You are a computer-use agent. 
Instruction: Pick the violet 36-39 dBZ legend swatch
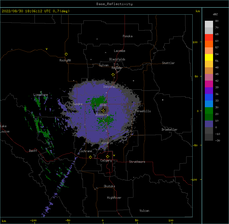tap(209, 91)
